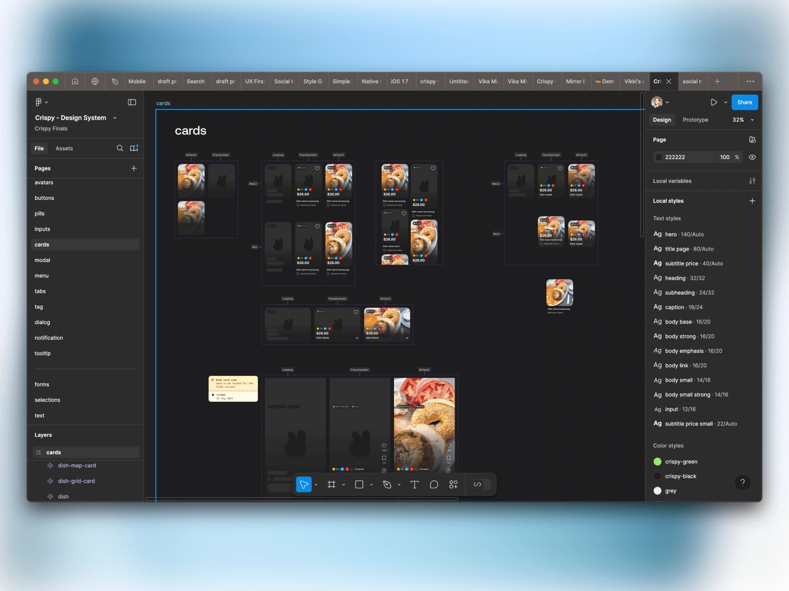Viewport: 789px width, 591px height.
Task: Select the Comment tool
Action: (434, 485)
